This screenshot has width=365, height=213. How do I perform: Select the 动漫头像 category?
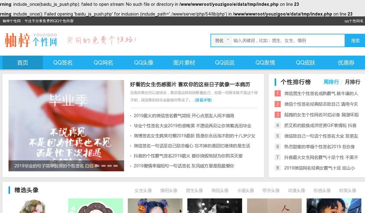click(x=297, y=190)
